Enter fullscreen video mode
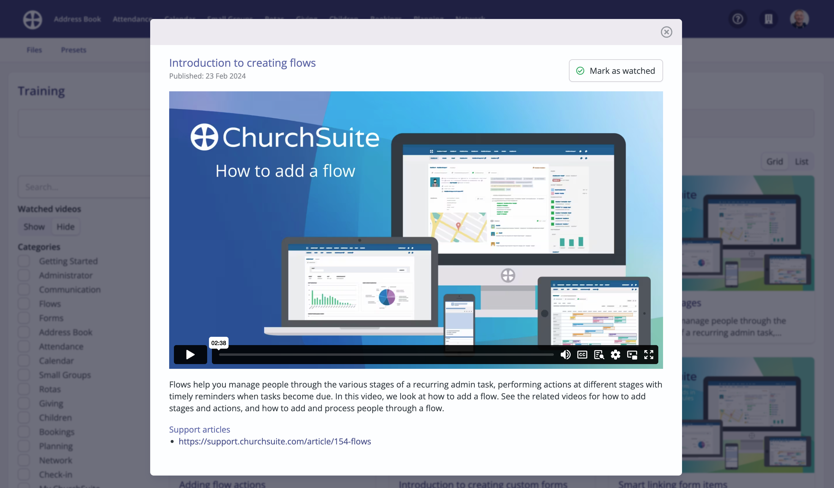The image size is (834, 488). (649, 354)
